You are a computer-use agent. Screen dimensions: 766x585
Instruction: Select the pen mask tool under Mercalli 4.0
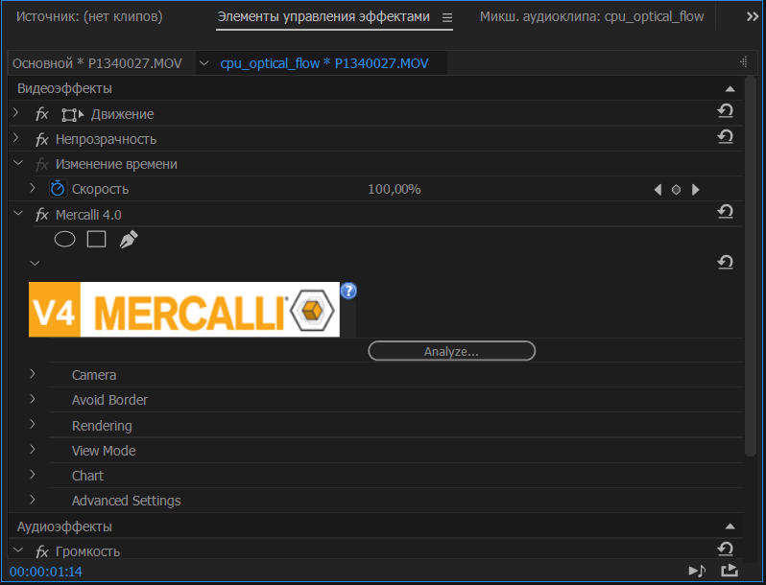click(129, 240)
